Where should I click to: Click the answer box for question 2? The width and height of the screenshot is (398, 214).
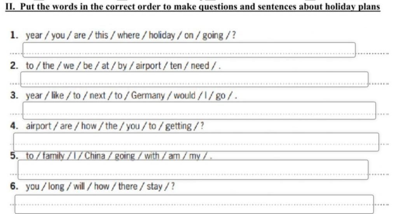[194, 79]
